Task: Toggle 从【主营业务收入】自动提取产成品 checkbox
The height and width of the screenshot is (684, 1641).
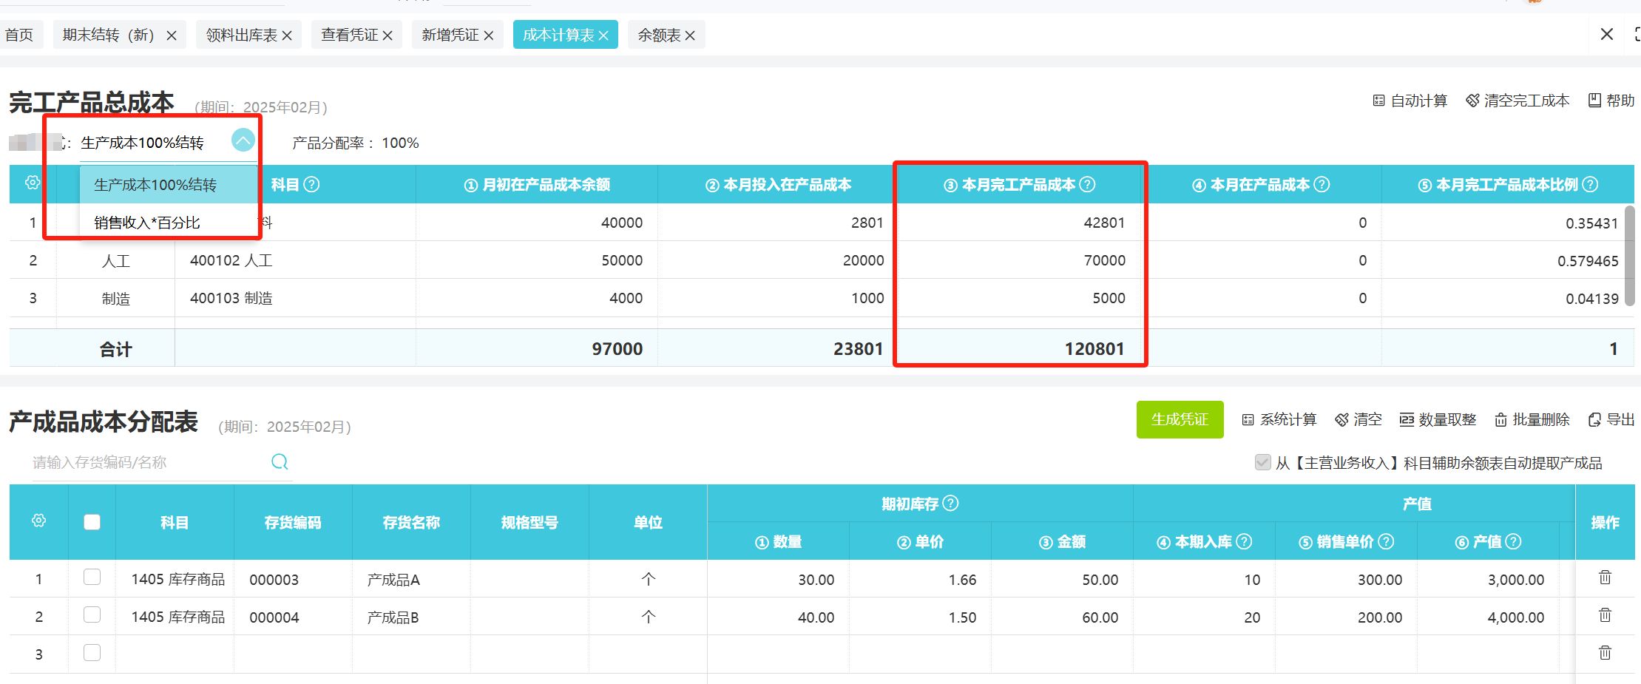Action: click(x=1262, y=463)
